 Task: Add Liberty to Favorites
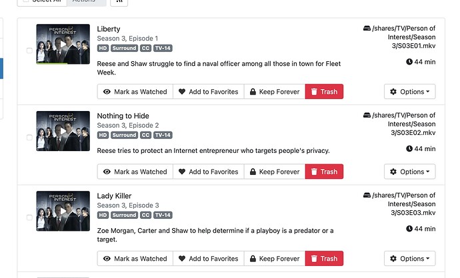[208, 92]
